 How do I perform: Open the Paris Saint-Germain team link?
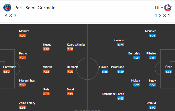[x=35, y=8]
